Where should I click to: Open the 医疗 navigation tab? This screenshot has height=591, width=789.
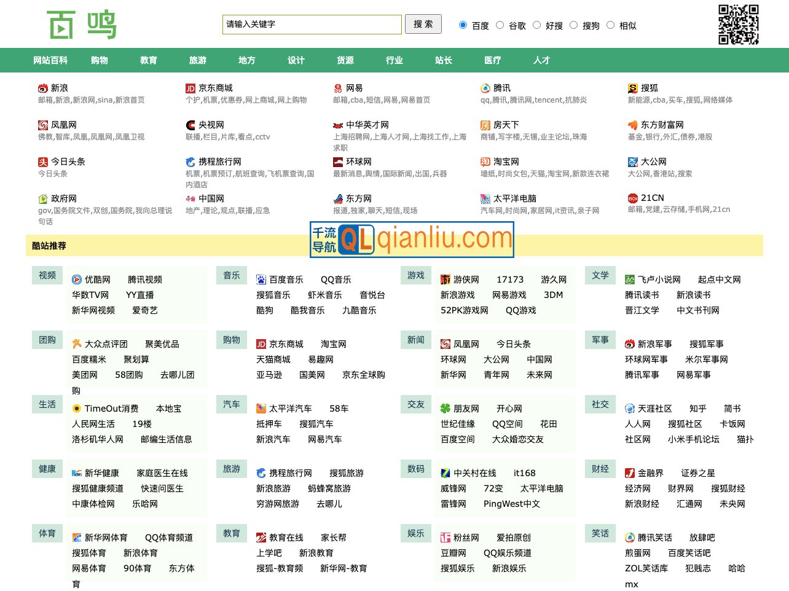(492, 60)
